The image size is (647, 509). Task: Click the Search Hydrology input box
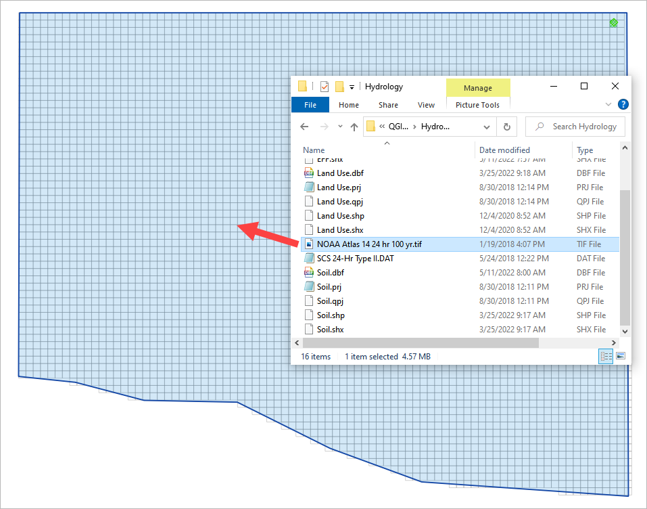coord(581,127)
